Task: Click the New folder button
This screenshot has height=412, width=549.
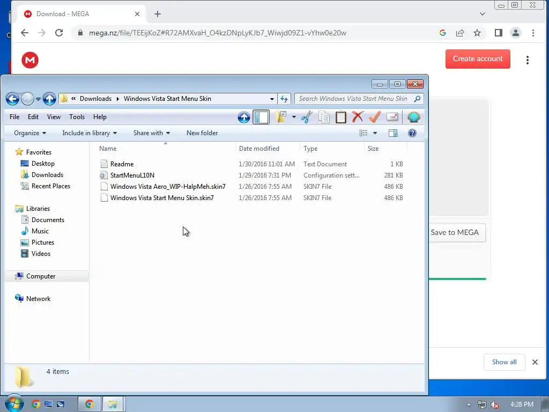Action: point(202,133)
